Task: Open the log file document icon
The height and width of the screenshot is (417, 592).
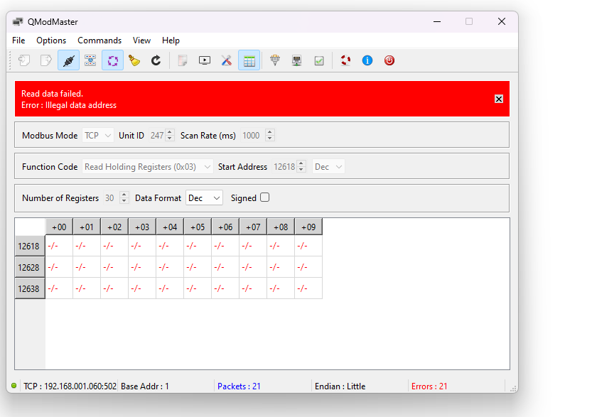Action: tap(183, 60)
